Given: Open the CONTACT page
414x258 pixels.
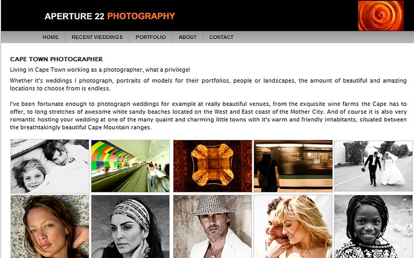Looking at the screenshot, I should [221, 37].
